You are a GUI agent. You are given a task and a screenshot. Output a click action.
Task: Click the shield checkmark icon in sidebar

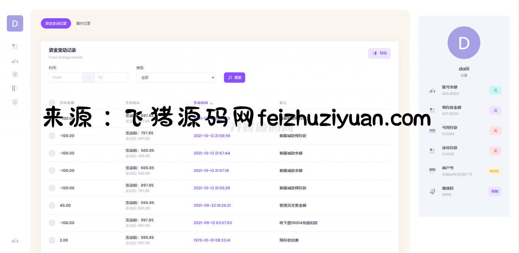click(x=15, y=75)
